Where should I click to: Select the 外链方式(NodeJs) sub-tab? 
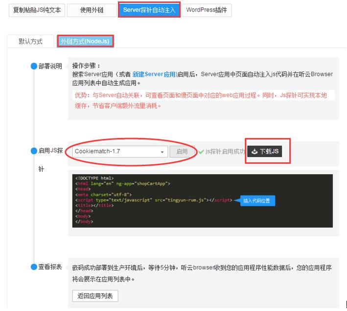(85, 41)
